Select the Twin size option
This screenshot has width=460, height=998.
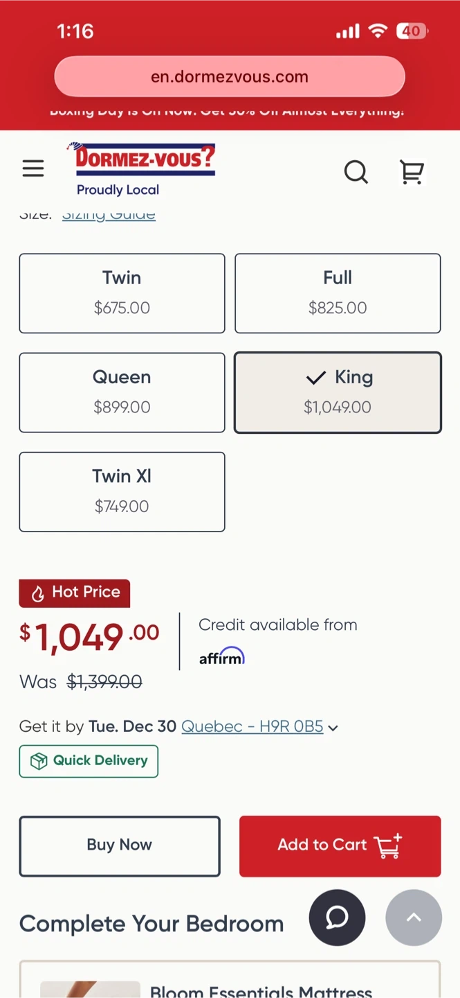(122, 293)
